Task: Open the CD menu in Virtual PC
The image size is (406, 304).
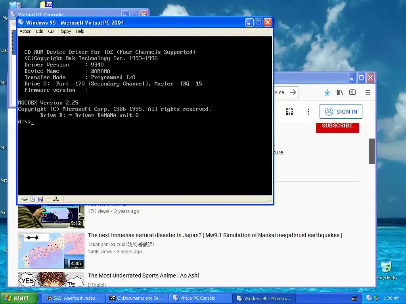Action: [x=51, y=31]
